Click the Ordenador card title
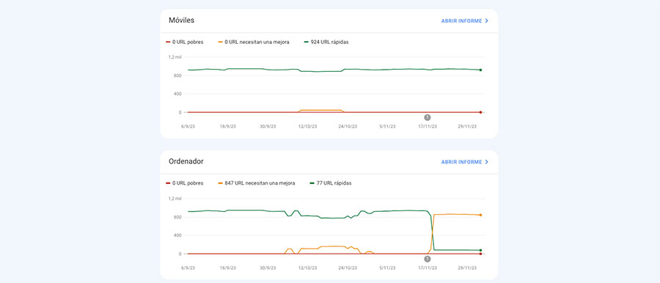The image size is (660, 283). click(x=186, y=161)
